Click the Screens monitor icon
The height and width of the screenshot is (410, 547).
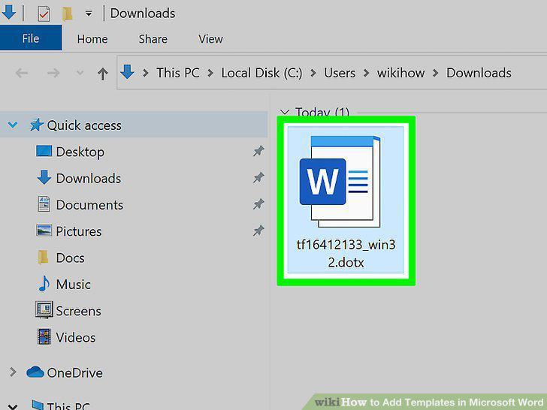(x=44, y=309)
